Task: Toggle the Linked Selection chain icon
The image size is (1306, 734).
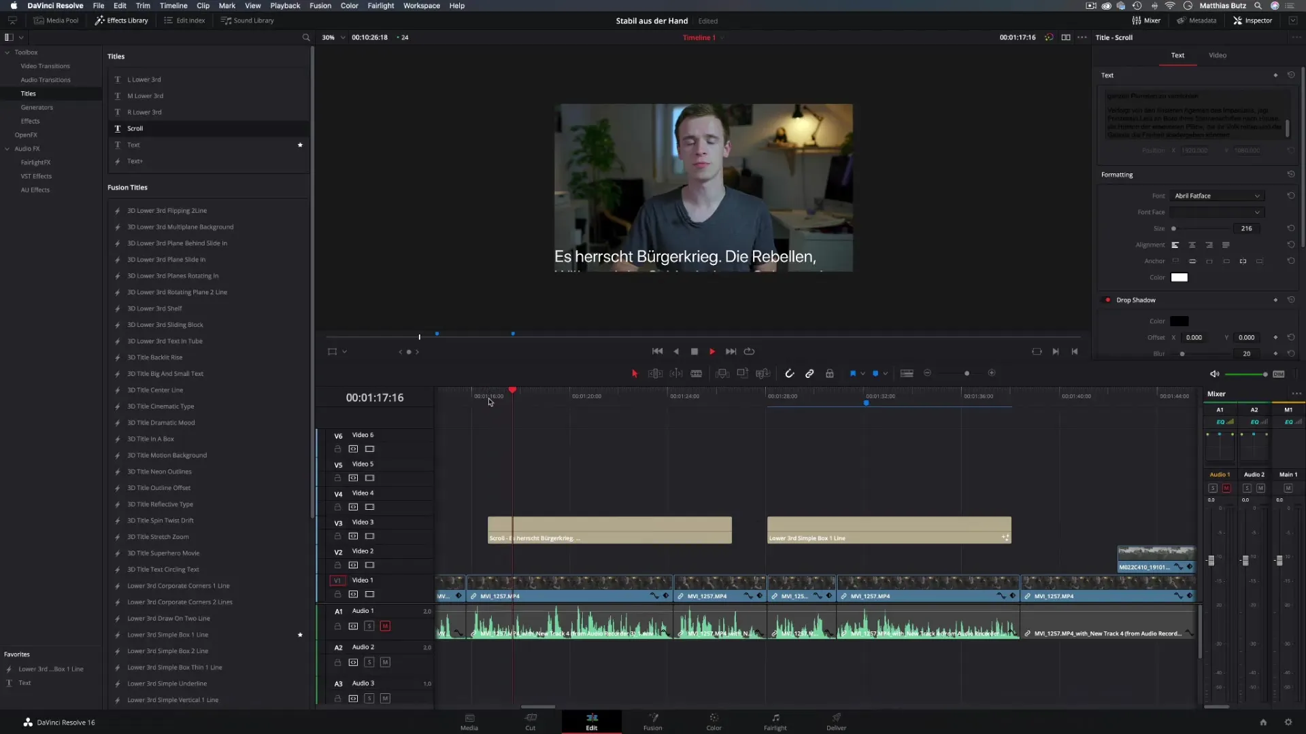Action: point(809,373)
